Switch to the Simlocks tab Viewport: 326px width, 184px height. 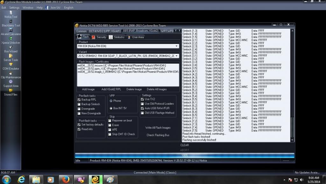117,37
